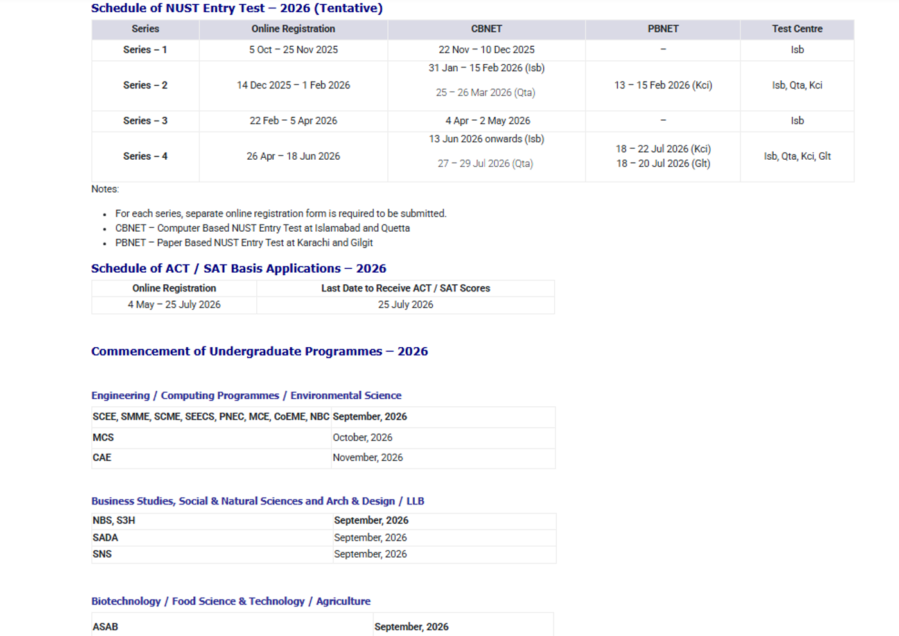The width and height of the screenshot is (899, 636).
Task: Click 'Schedule of ACT / SAT Basis Applications – 2026' heading
Action: click(x=239, y=269)
